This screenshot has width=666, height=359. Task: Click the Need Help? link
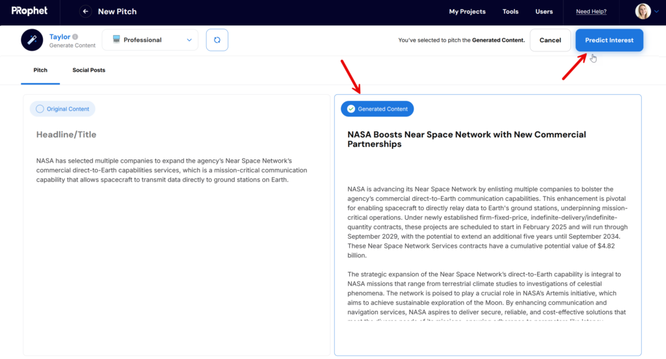click(x=591, y=12)
